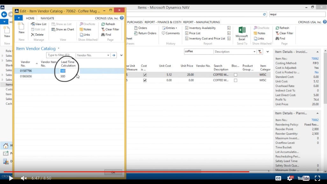Open Comments in History group
Viewport: 327px width, 184px height.
tap(171, 33)
